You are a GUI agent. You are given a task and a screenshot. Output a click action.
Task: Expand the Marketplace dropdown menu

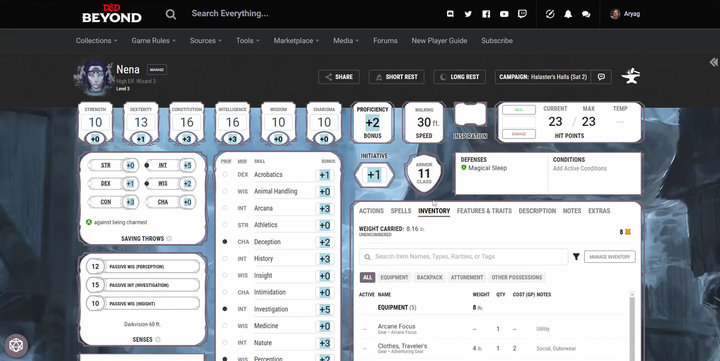tap(296, 40)
